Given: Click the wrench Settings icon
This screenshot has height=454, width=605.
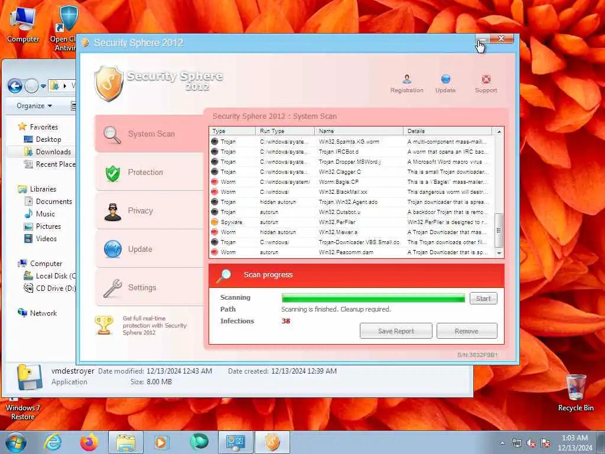Looking at the screenshot, I should (x=113, y=288).
